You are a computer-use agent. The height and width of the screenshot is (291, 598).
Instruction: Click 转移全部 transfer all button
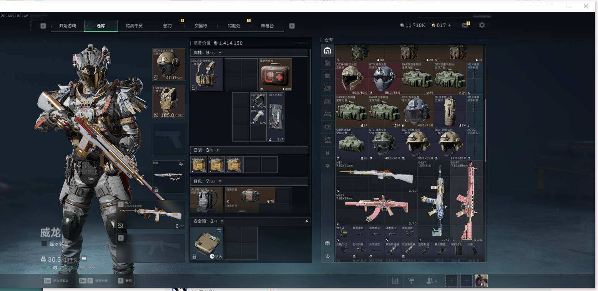pos(93,281)
